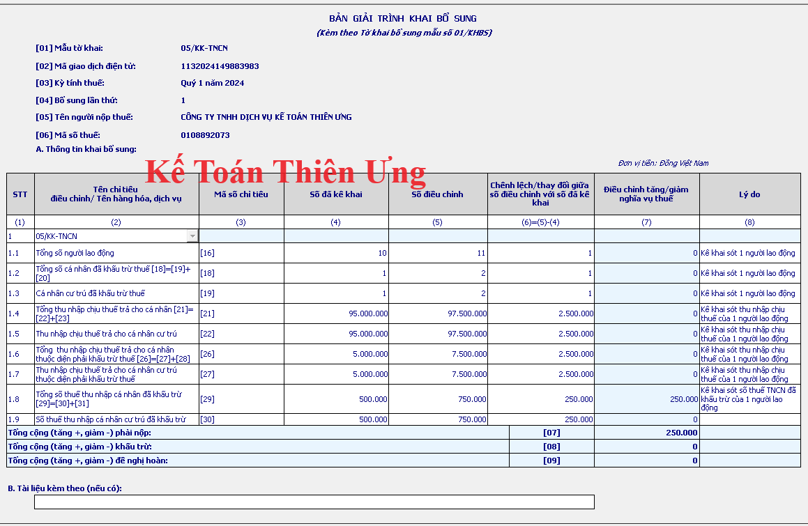The height and width of the screenshot is (526, 808).
Task: Click the indicator code [21] cell
Action: pos(241,314)
